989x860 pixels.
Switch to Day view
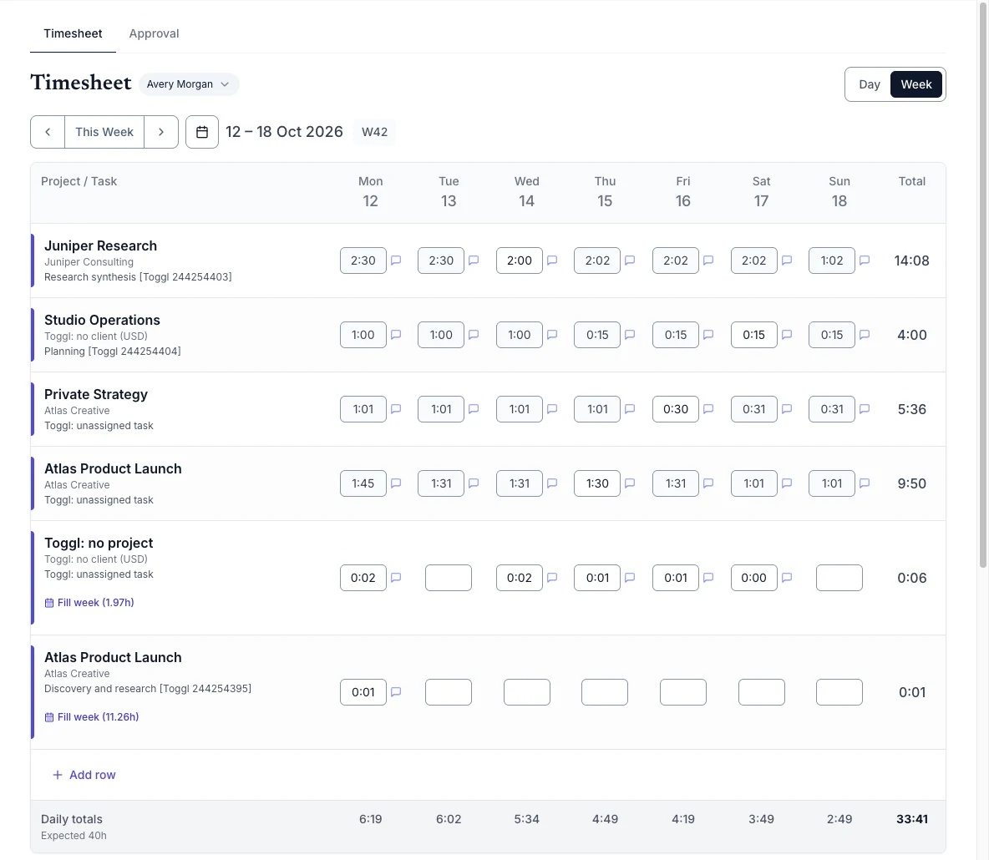870,84
